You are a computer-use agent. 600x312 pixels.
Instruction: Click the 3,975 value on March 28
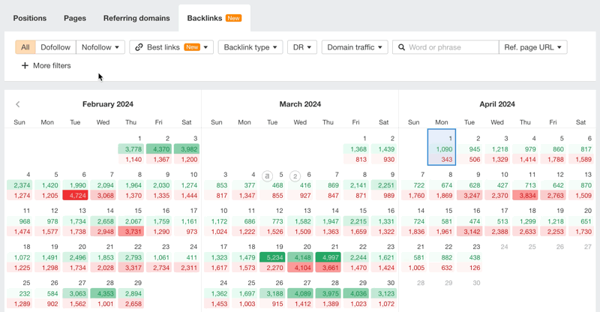tap(328, 293)
